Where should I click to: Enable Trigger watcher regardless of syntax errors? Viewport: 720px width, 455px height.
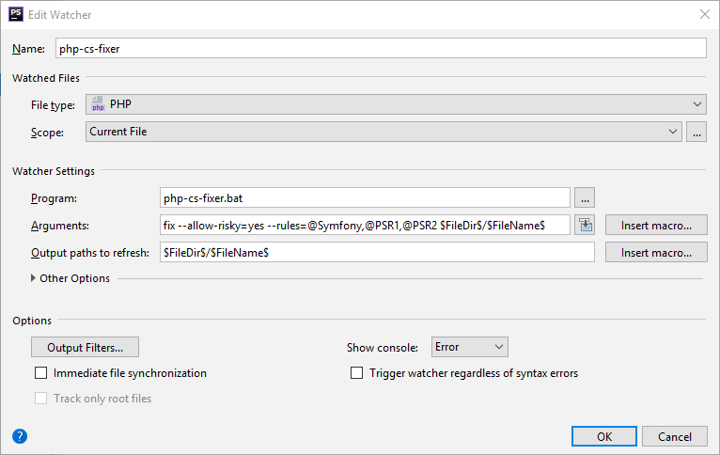coord(356,373)
